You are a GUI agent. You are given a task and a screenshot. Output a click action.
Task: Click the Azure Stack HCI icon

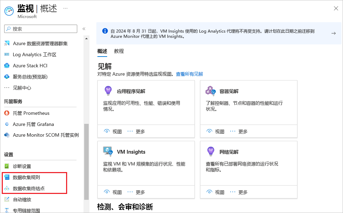7,66
